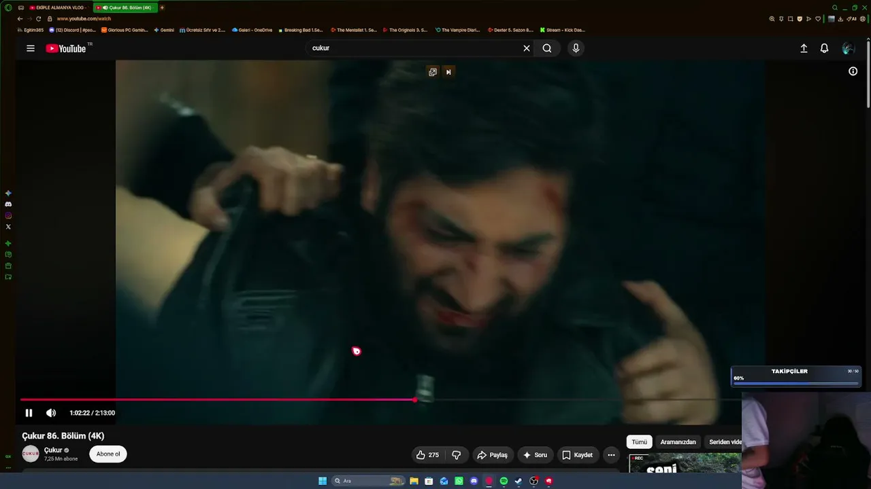
Task: Open Instagram in the browser sidebar
Action: point(8,216)
